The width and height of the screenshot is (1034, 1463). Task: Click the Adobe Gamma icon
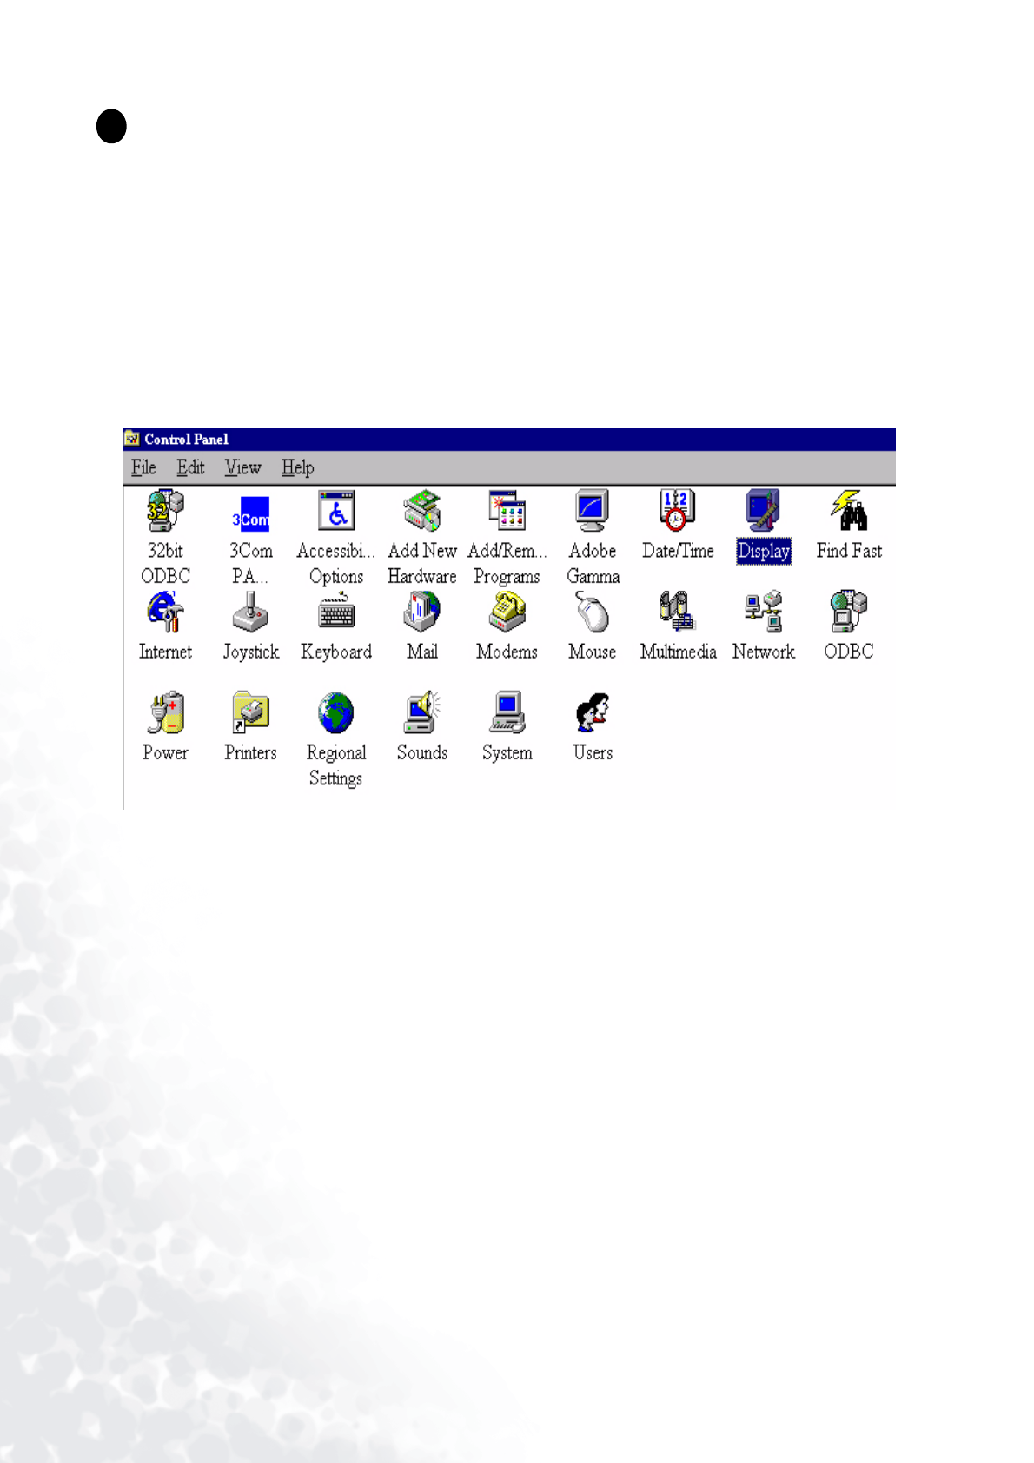pos(593,511)
